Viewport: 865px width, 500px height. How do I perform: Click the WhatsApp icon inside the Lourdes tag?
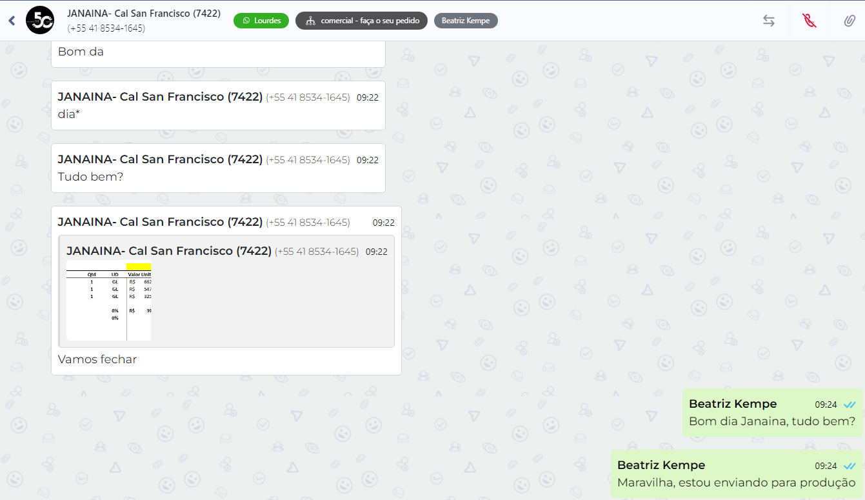[x=246, y=21]
